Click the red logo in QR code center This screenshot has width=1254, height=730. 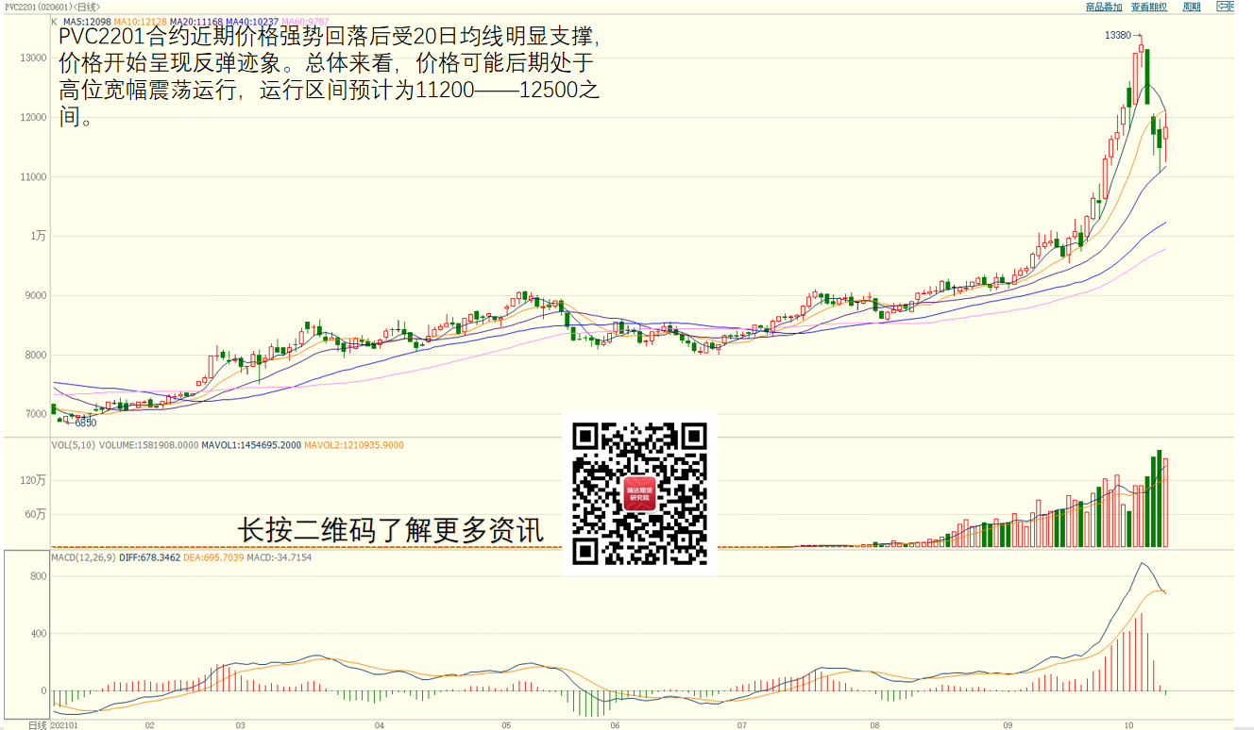[639, 493]
